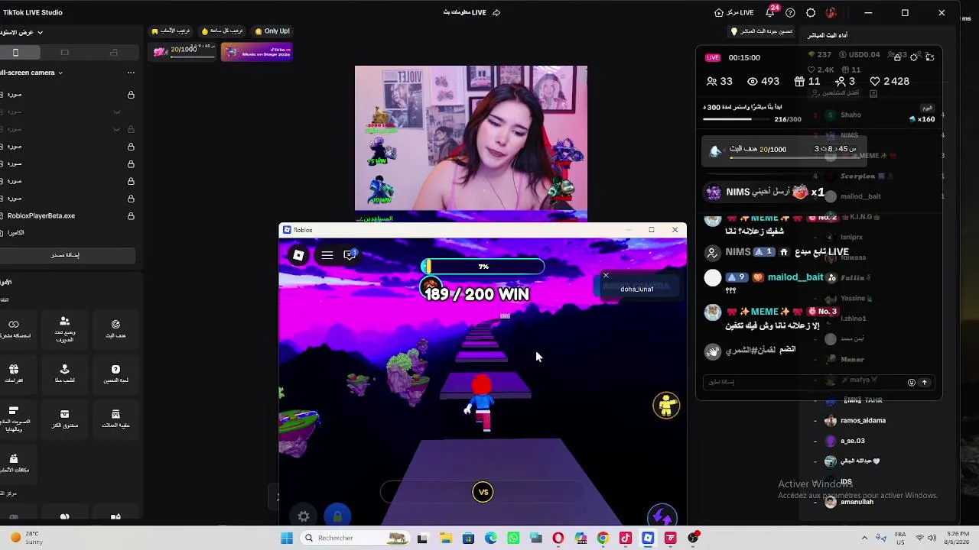Expand the studio view dropdown at top left
Viewport: 979px width, 550px height.
tap(40, 32)
